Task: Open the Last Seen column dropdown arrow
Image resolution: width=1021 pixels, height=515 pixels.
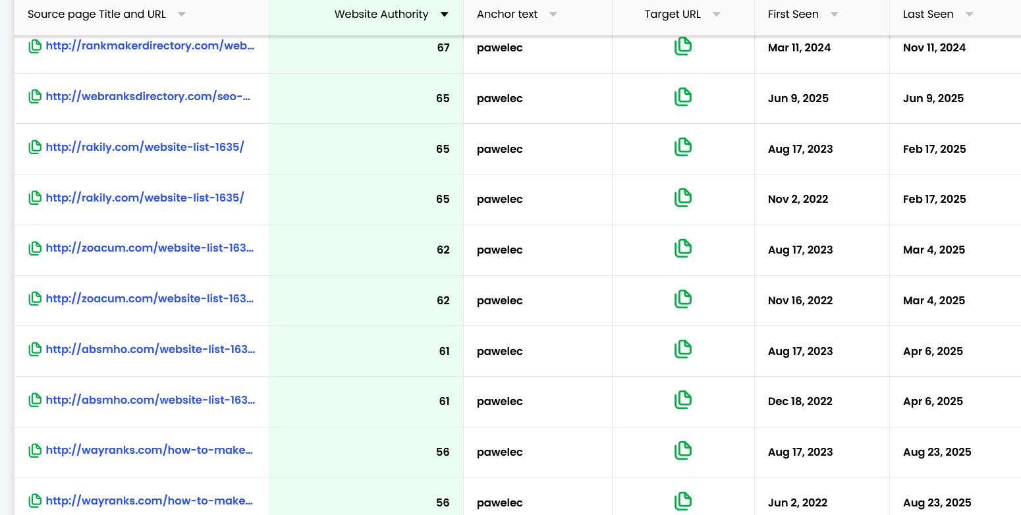Action: (969, 14)
